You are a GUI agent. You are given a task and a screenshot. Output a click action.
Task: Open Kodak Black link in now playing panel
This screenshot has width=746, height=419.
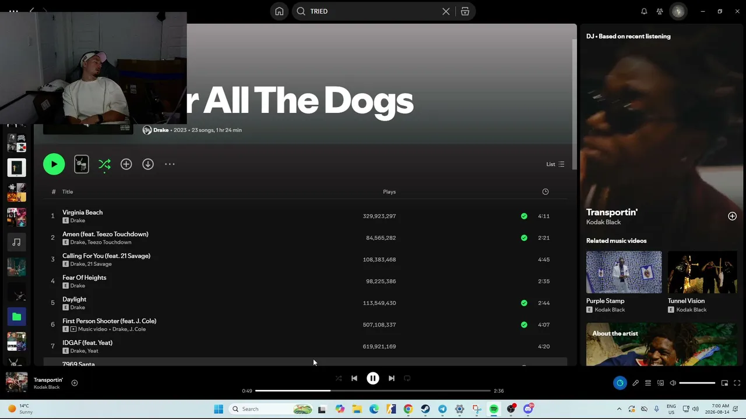[603, 222]
